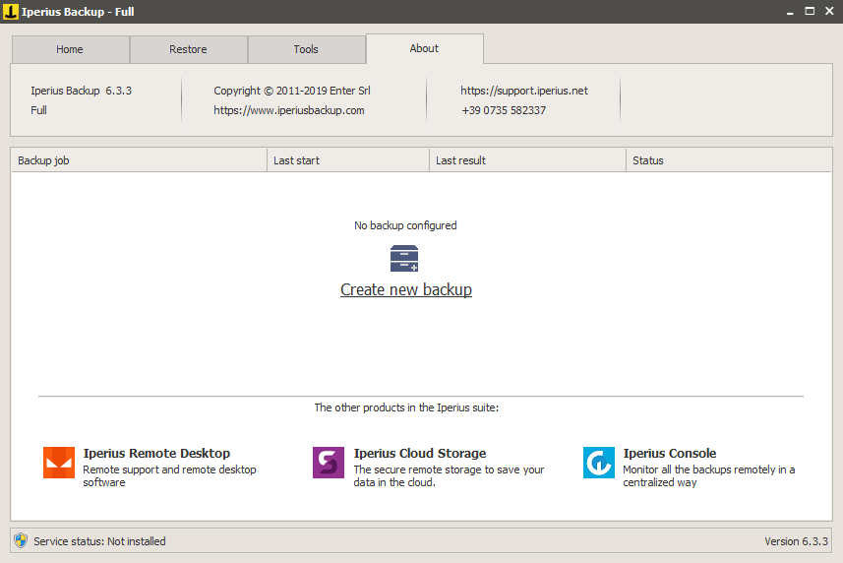This screenshot has width=843, height=563.
Task: Click the Status column header
Action: [729, 160]
